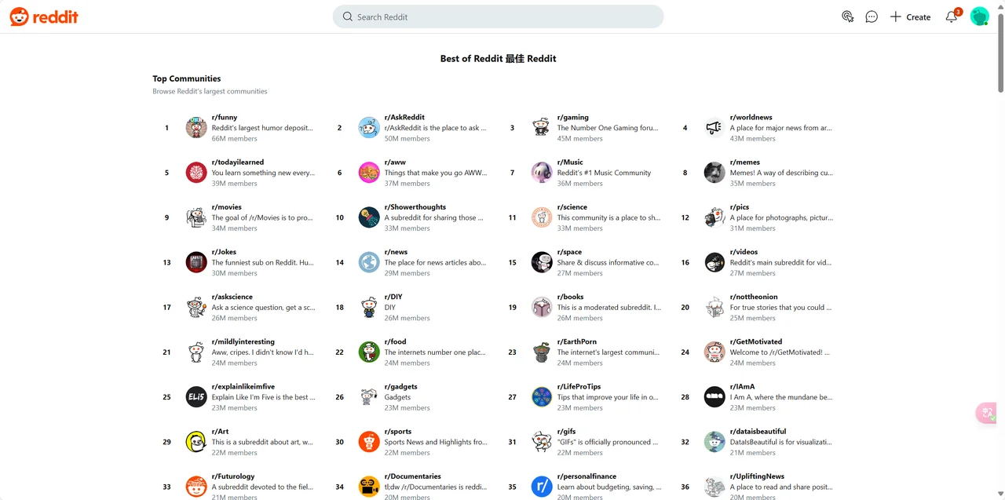Click the r/Showerthoughts community icon
Screen dimensions: 1005x500
[369, 217]
